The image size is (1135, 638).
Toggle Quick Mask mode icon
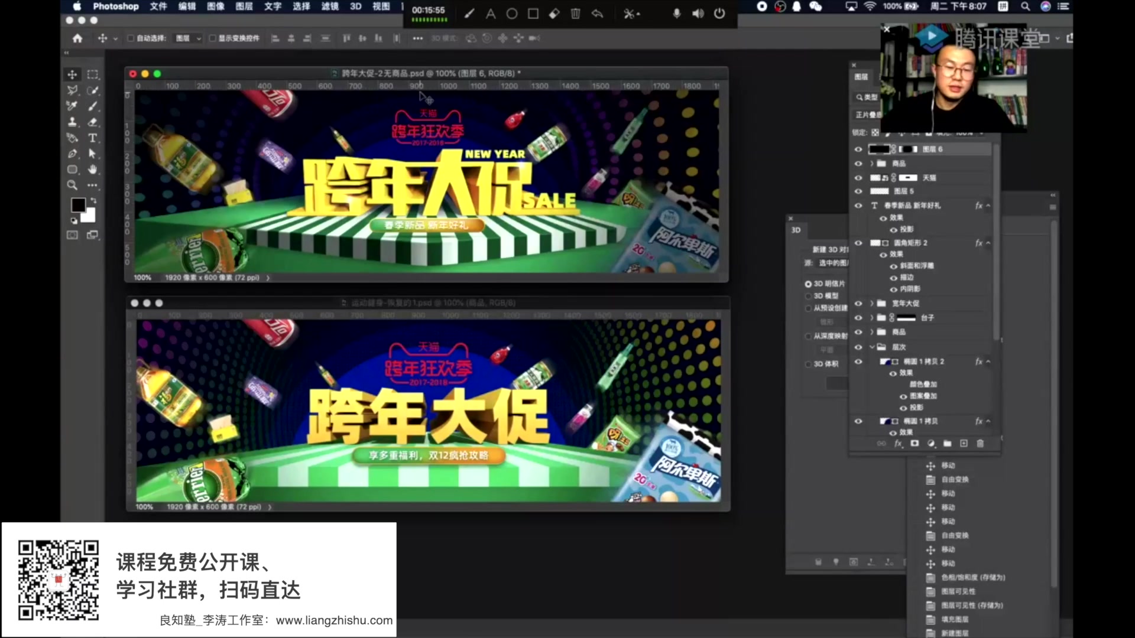point(72,235)
